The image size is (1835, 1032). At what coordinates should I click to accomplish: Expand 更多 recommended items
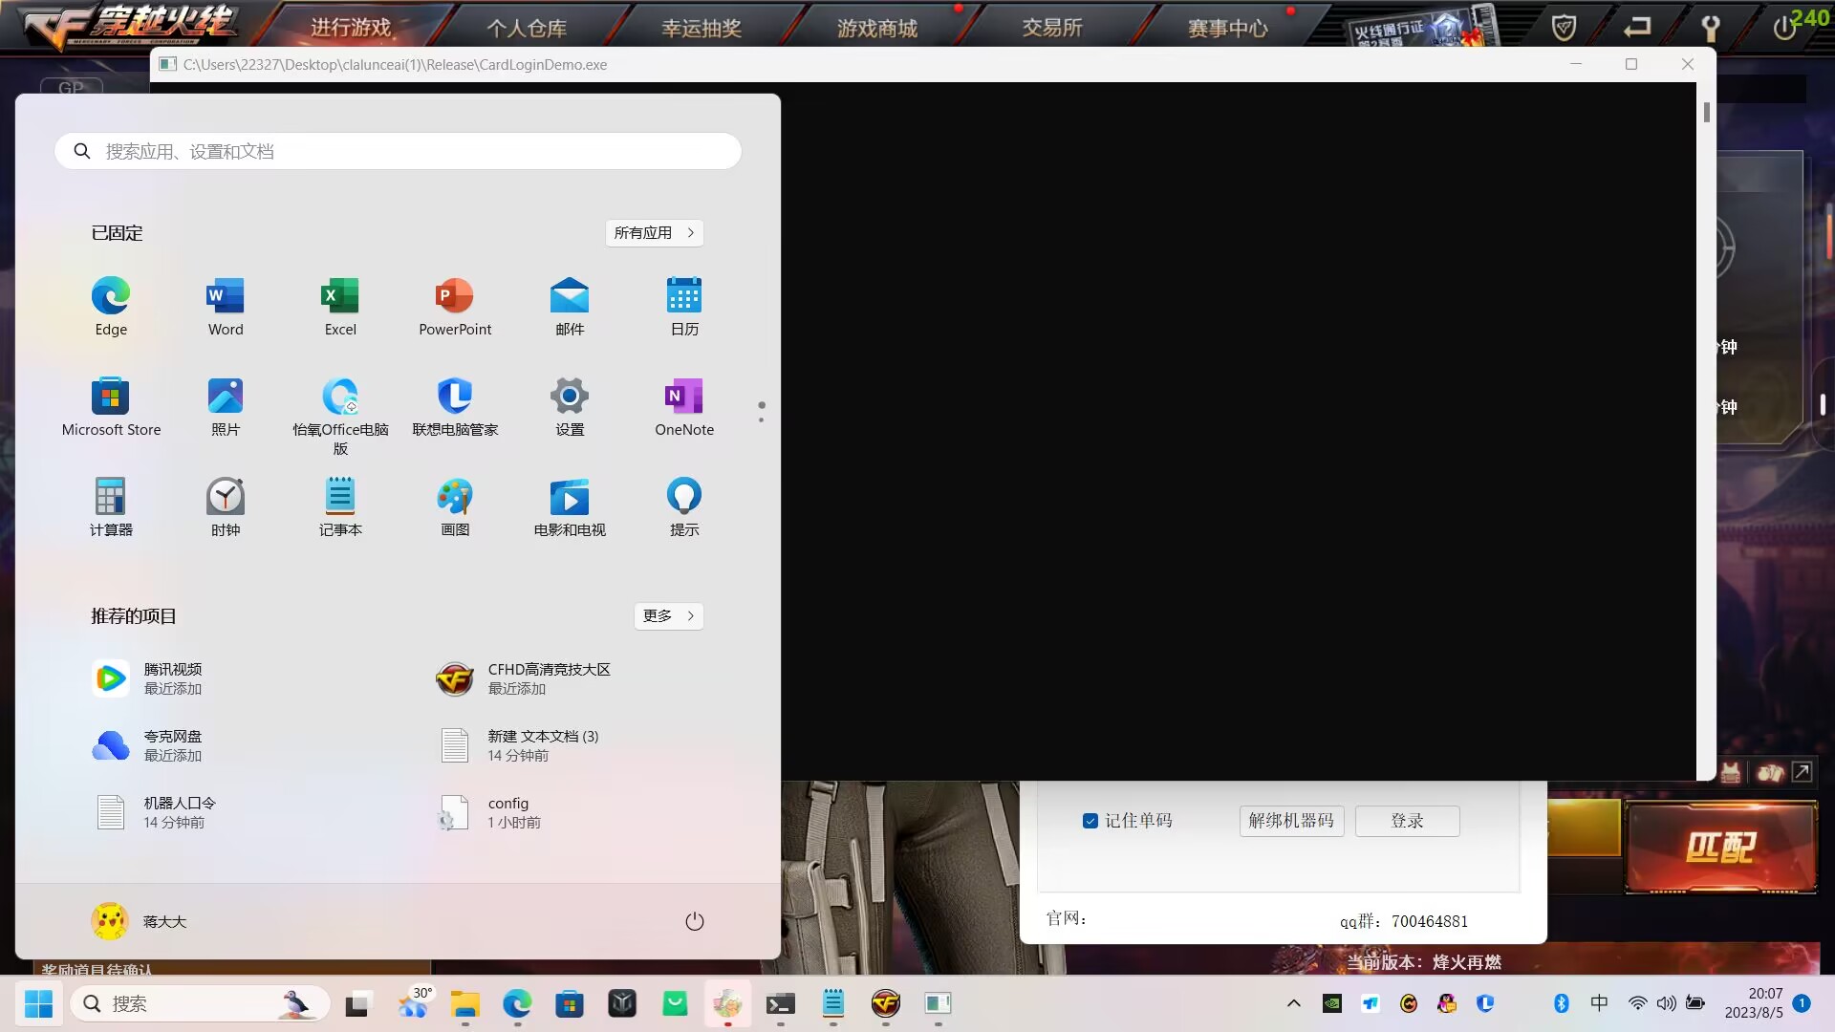click(x=669, y=616)
